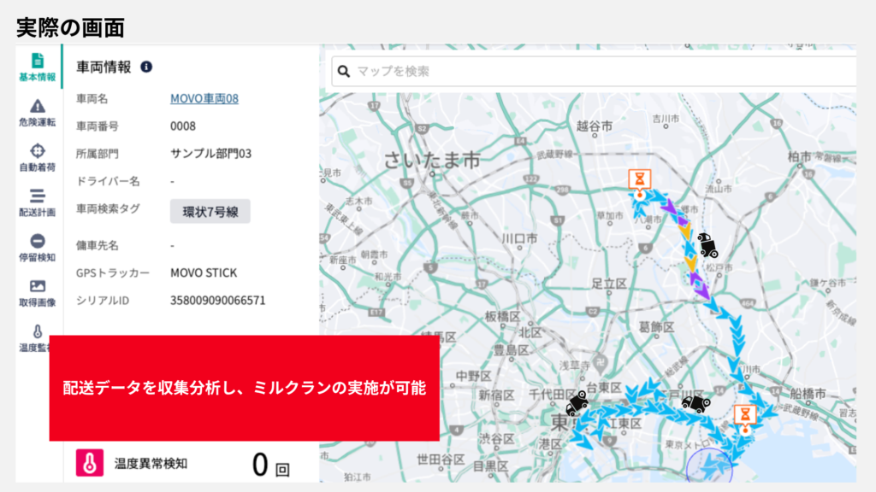The width and height of the screenshot is (876, 492).
Task: Select the 危険運転 warning triangle icon
Action: (x=37, y=112)
